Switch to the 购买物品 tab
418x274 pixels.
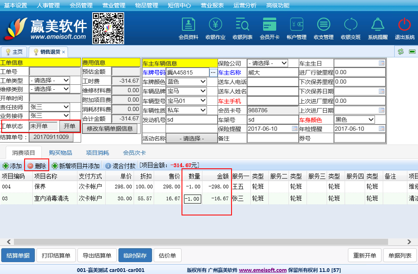click(x=61, y=153)
